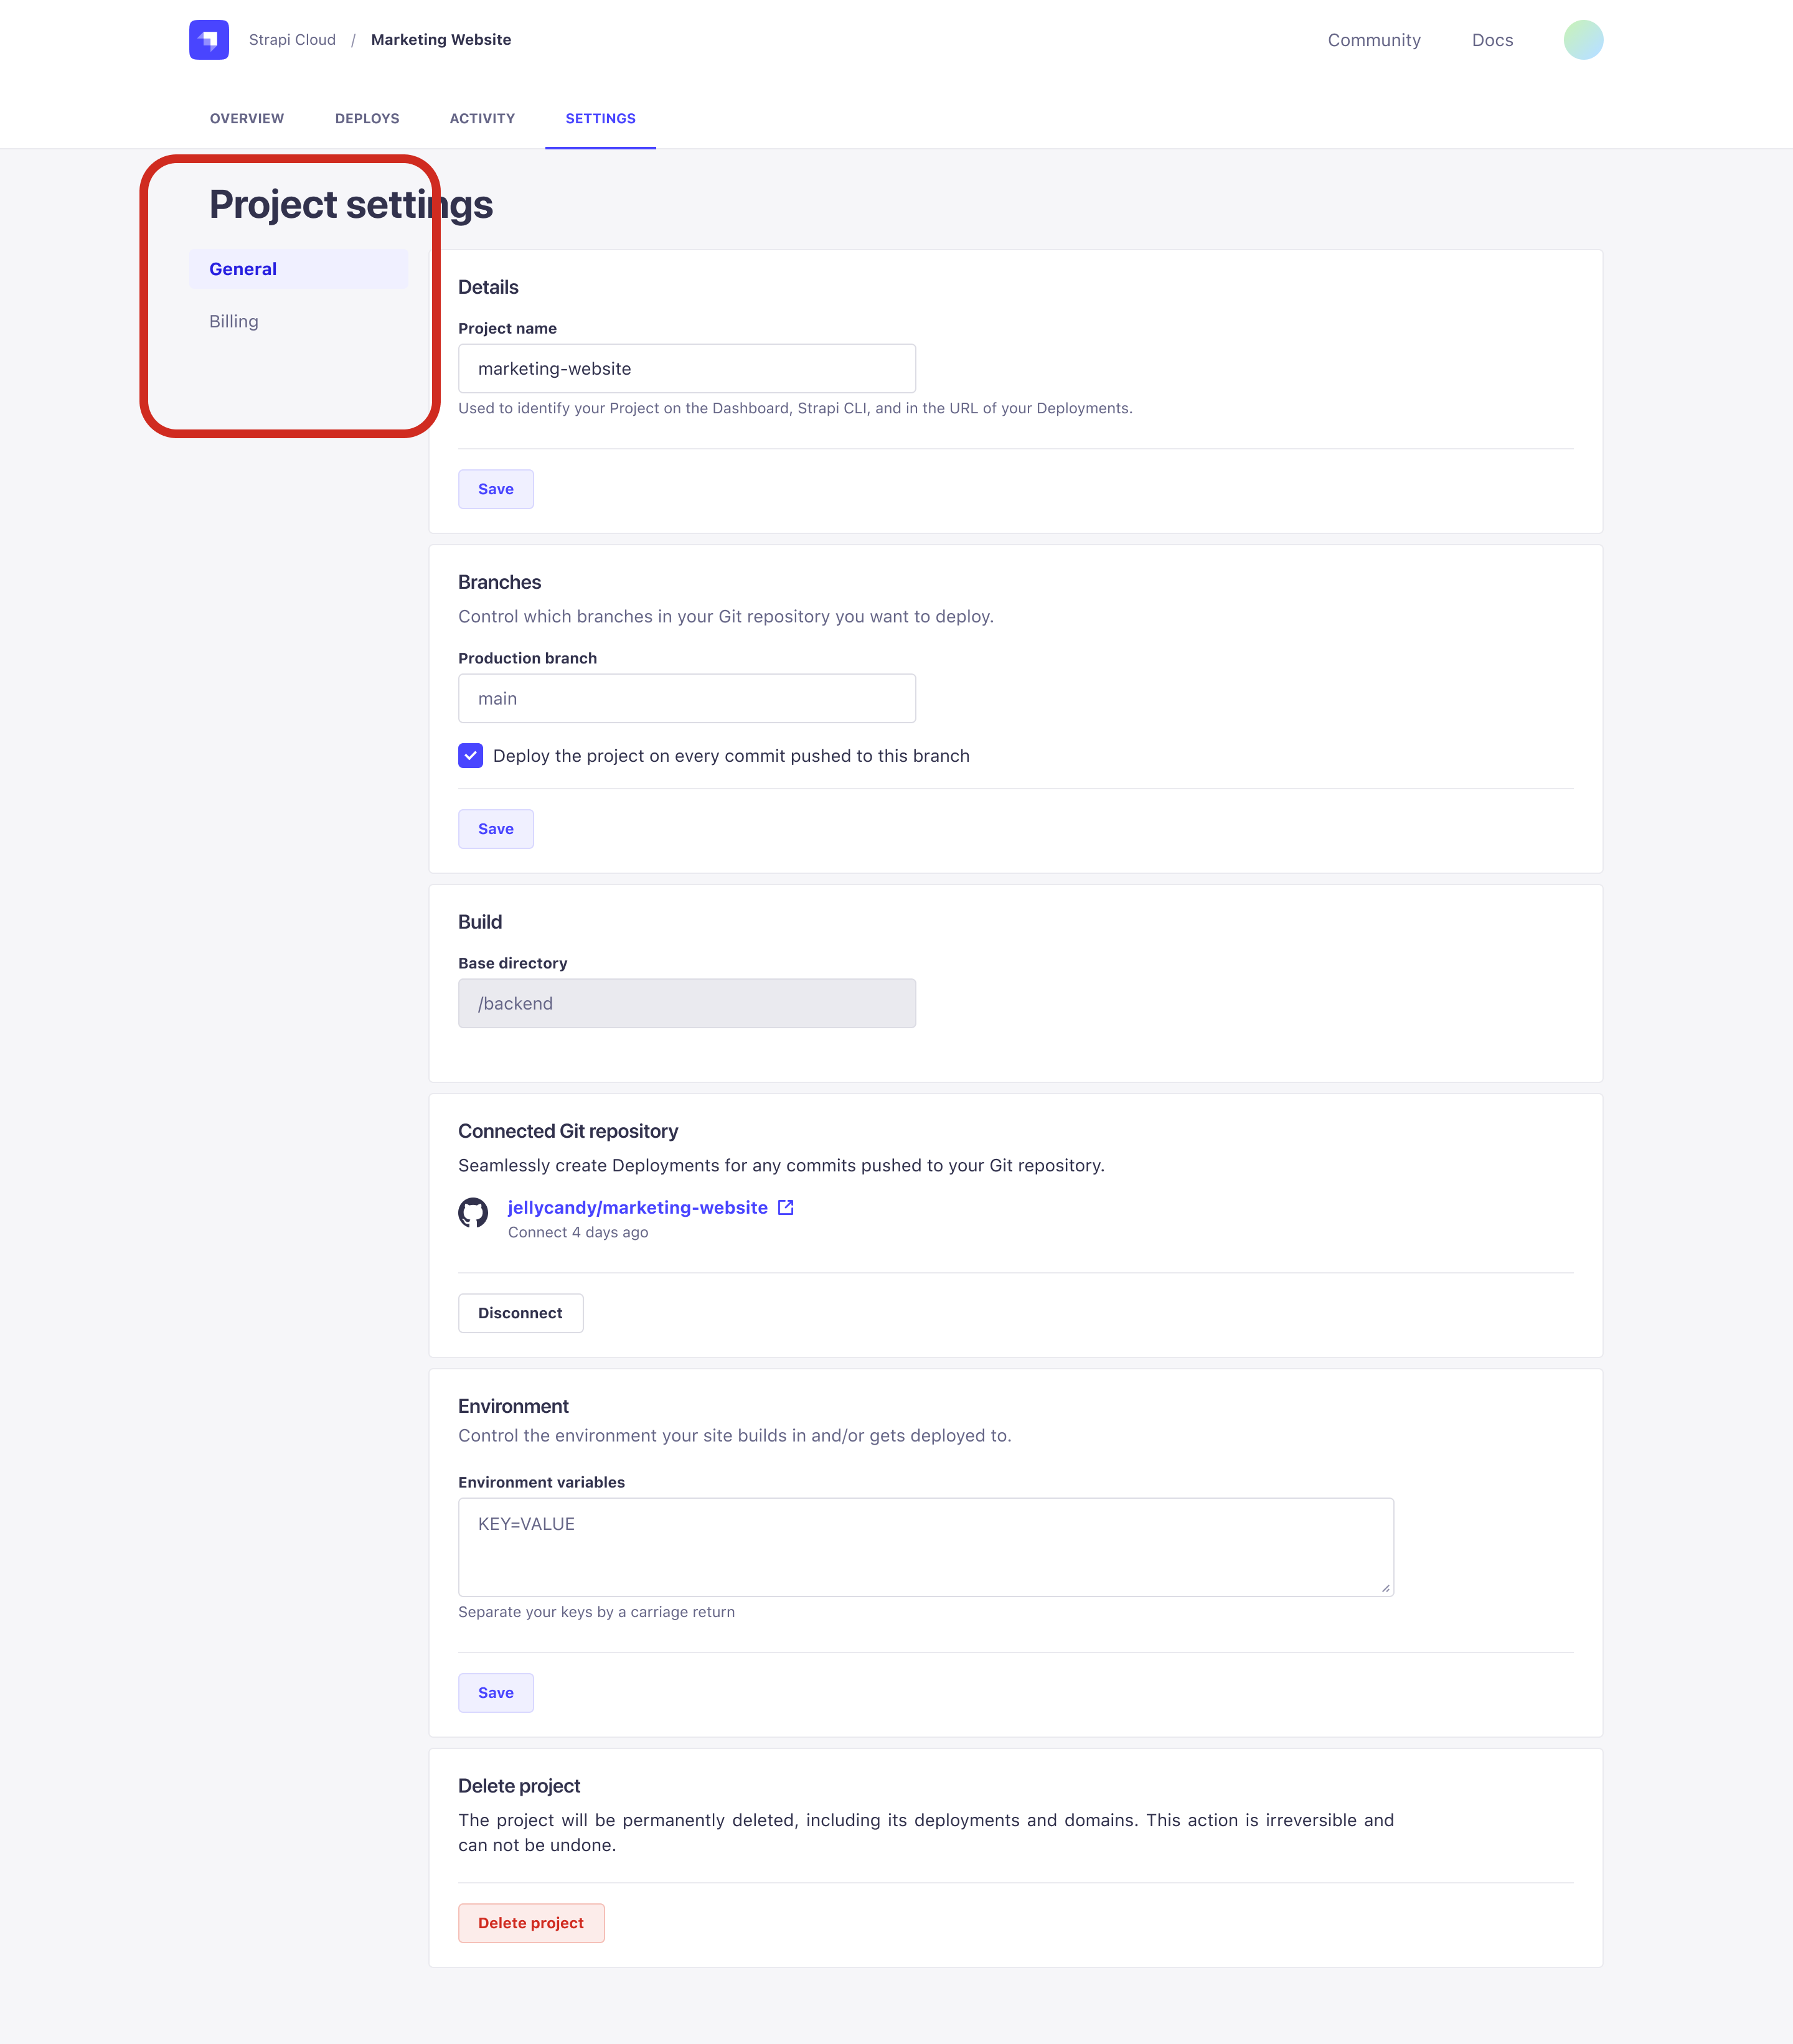The image size is (1793, 2044).
Task: Open the Community menu item
Action: [1374, 40]
